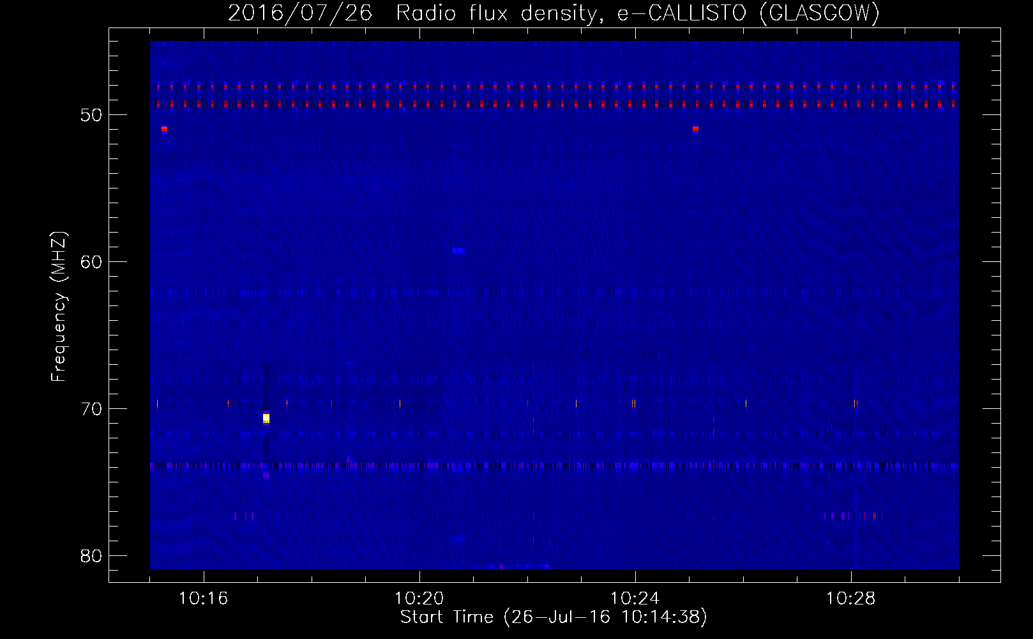Click the 10:24 time tick label
This screenshot has height=639, width=1033.
point(635,599)
